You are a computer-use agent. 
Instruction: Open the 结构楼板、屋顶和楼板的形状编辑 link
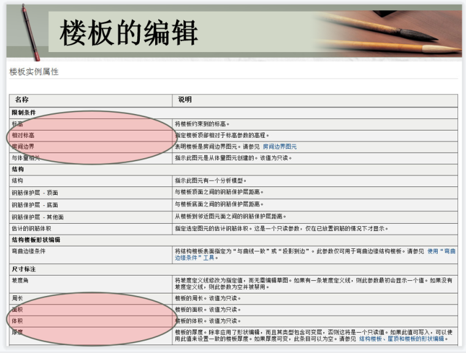tap(402, 339)
